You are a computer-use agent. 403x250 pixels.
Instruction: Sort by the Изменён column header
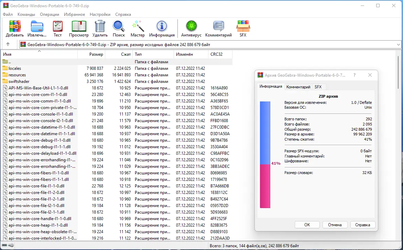[x=191, y=54]
